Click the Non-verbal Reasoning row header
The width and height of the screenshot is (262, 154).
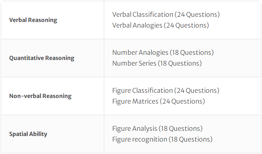[40, 96]
